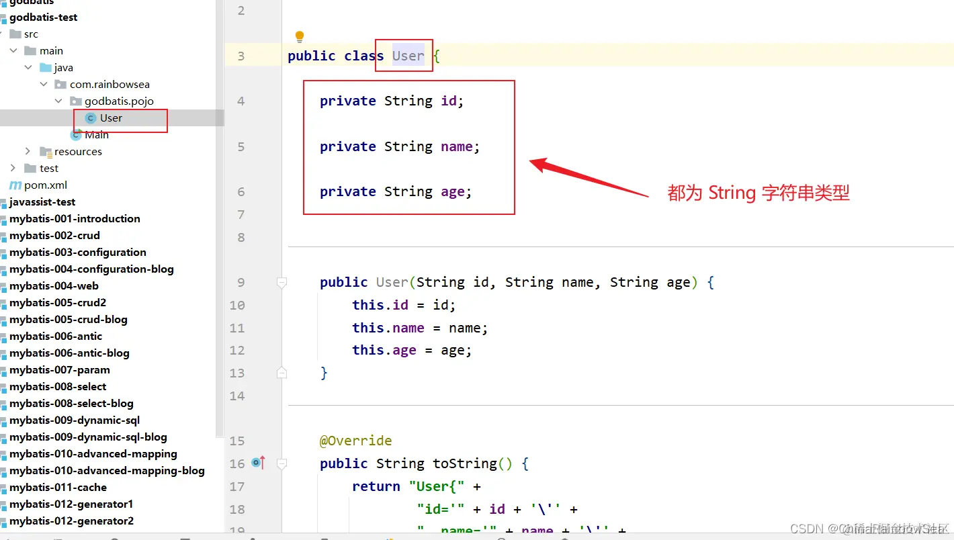
Task: Click the User class icon
Action: tap(91, 118)
